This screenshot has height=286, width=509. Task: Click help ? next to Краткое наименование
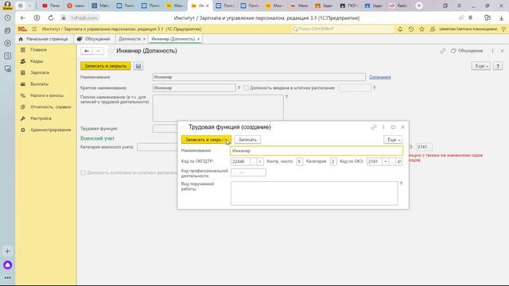[239, 88]
